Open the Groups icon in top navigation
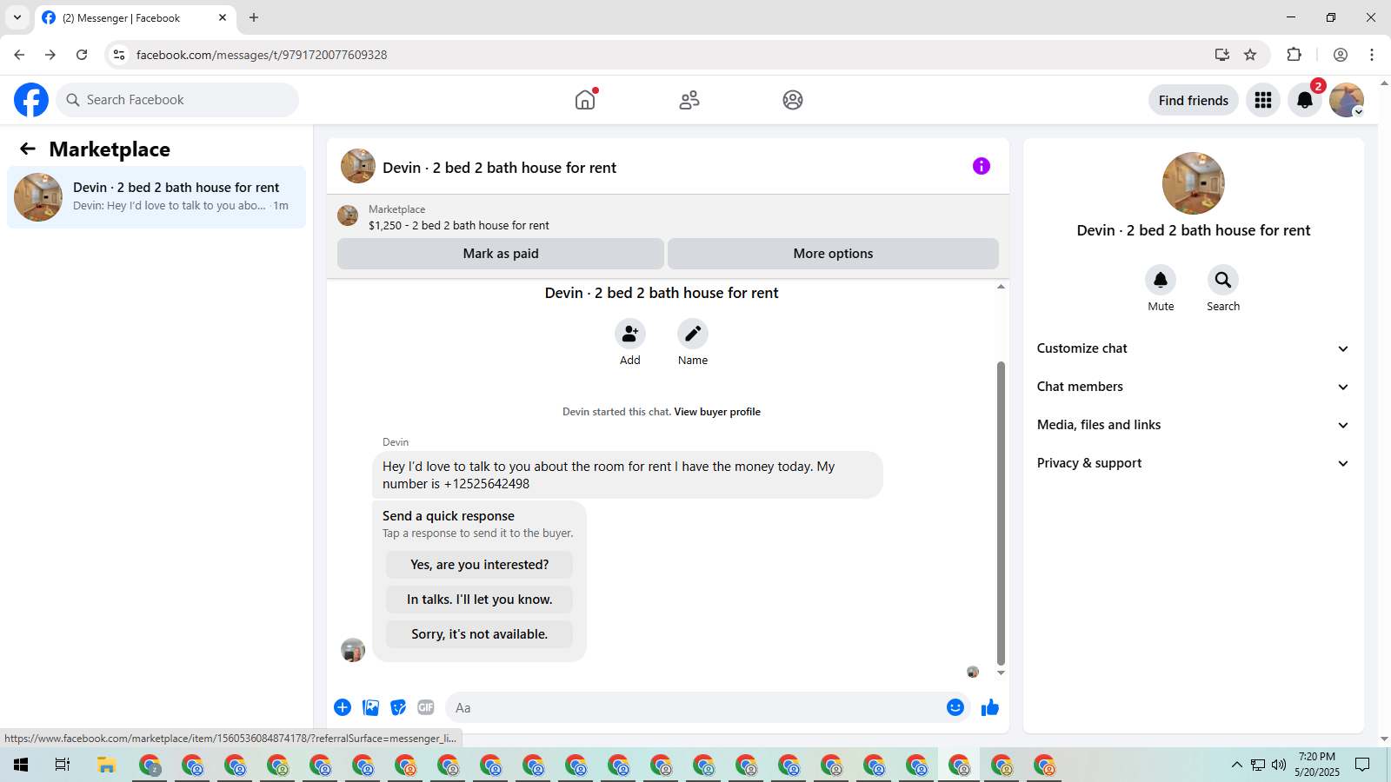1391x782 pixels. [x=793, y=100]
